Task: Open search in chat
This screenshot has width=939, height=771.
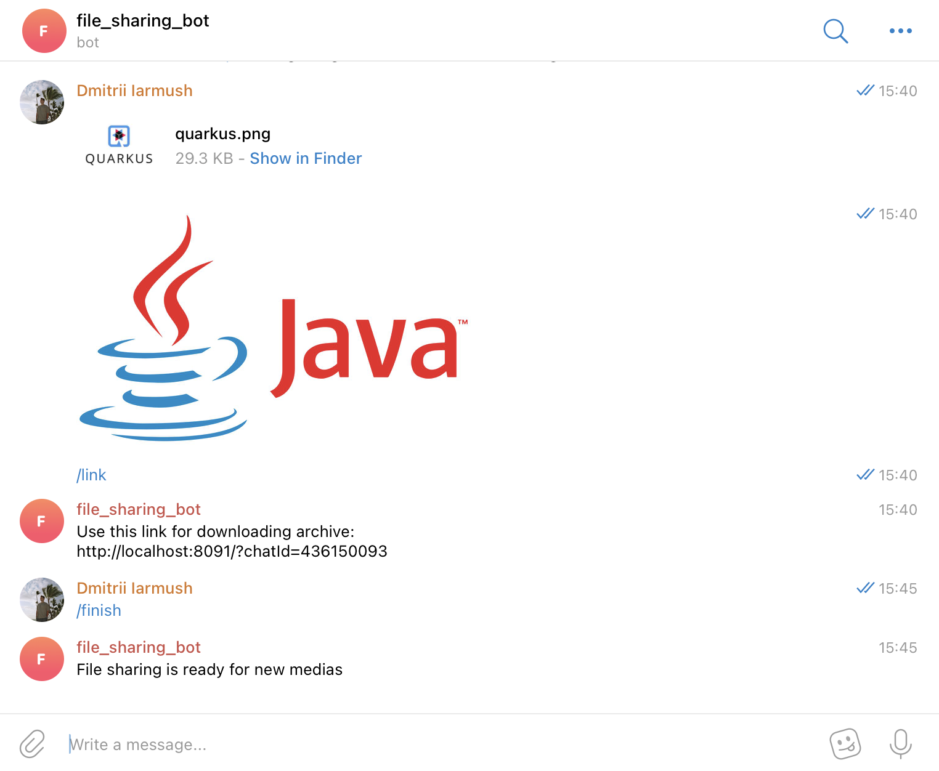Action: coord(835,31)
